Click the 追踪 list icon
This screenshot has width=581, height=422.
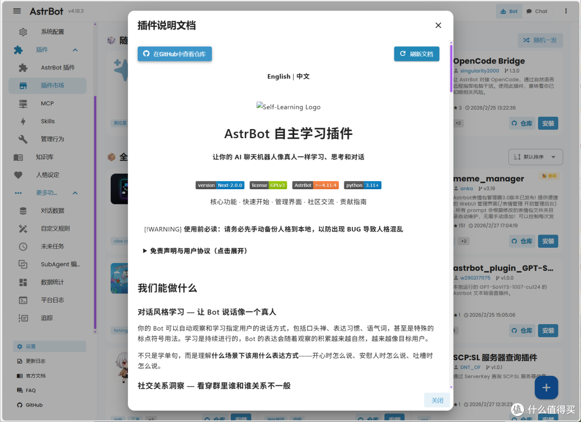pyautogui.click(x=23, y=318)
